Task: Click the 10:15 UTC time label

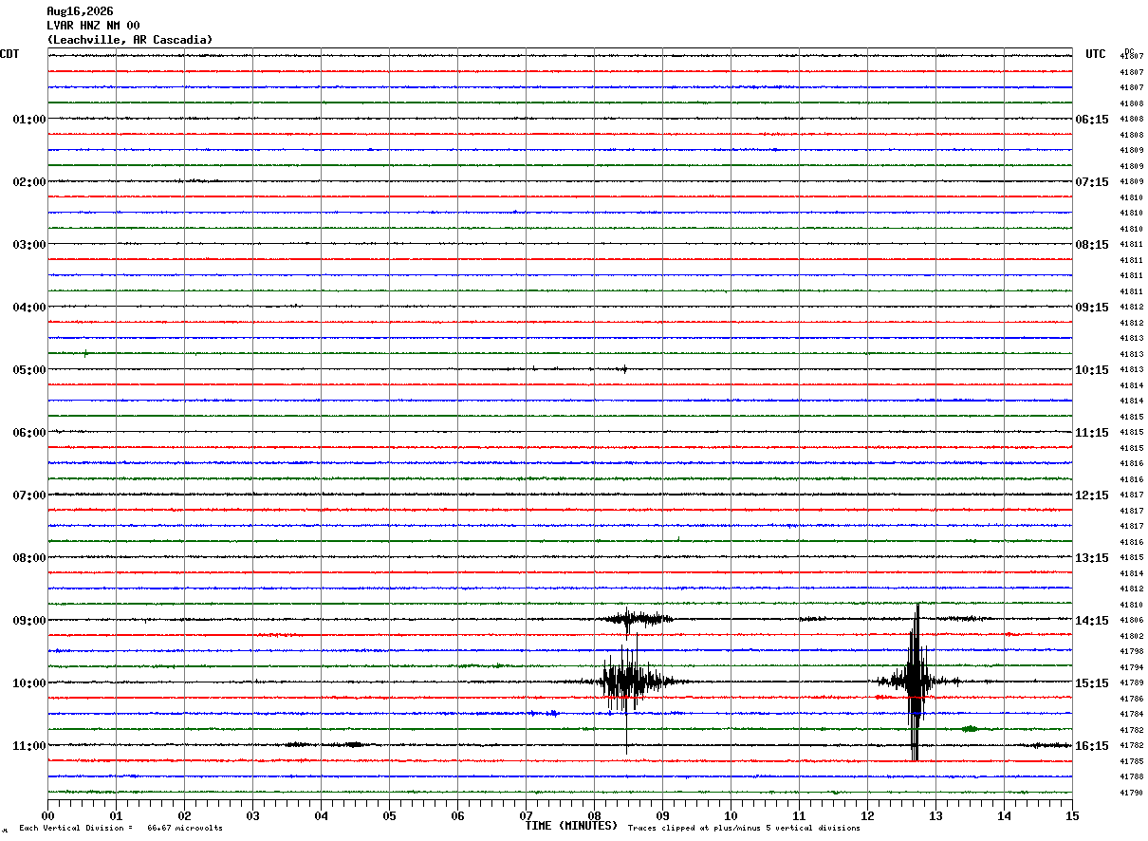Action: tap(1092, 370)
